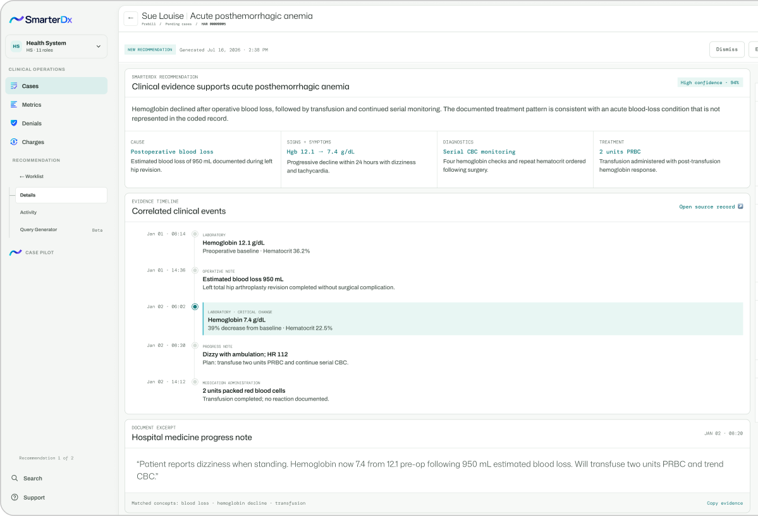
Task: Open Cases in the sidebar
Action: (56, 86)
